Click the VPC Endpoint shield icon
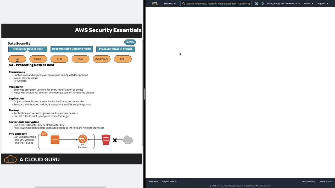Viewport: 335px width, 188px height. click(x=82, y=139)
